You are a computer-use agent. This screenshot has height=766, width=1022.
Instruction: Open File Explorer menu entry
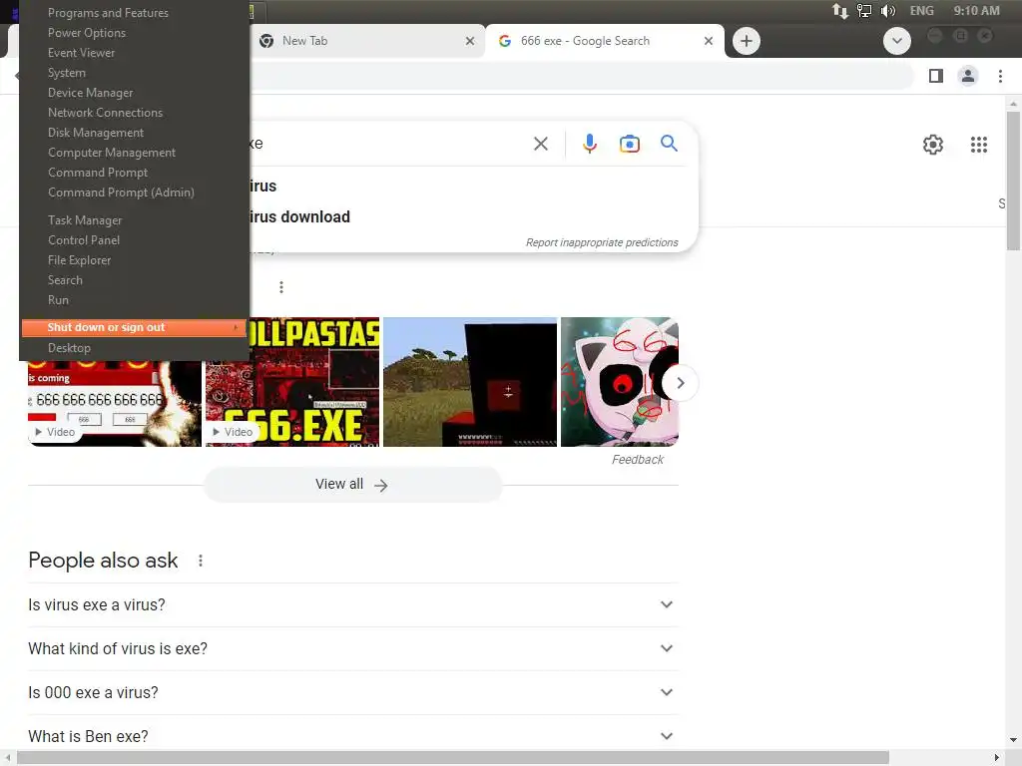click(x=79, y=260)
